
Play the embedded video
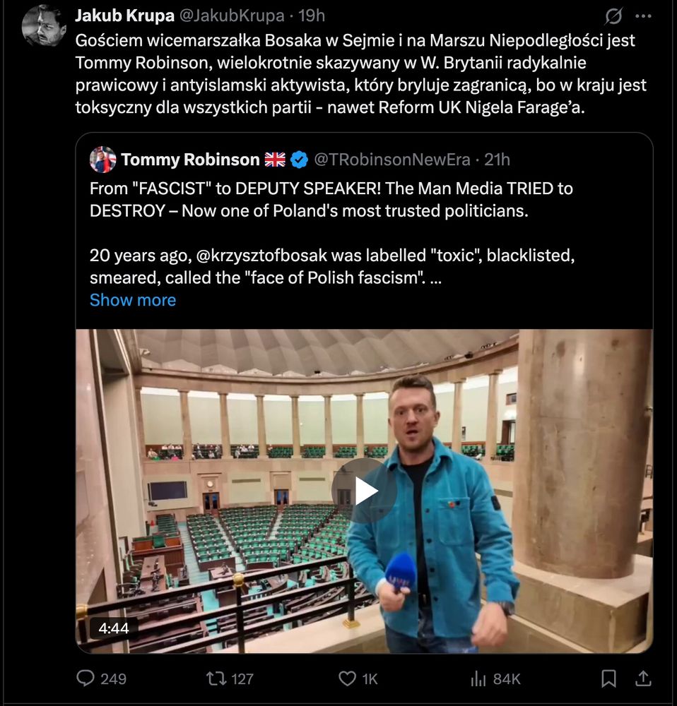point(365,491)
